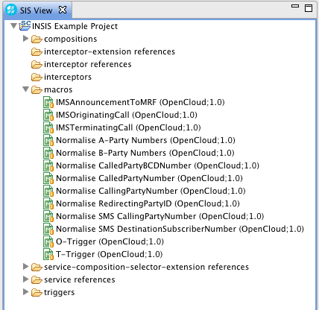Screen dimensions: 319x310
Task: Expand the compositions folder
Action: [x=25, y=39]
